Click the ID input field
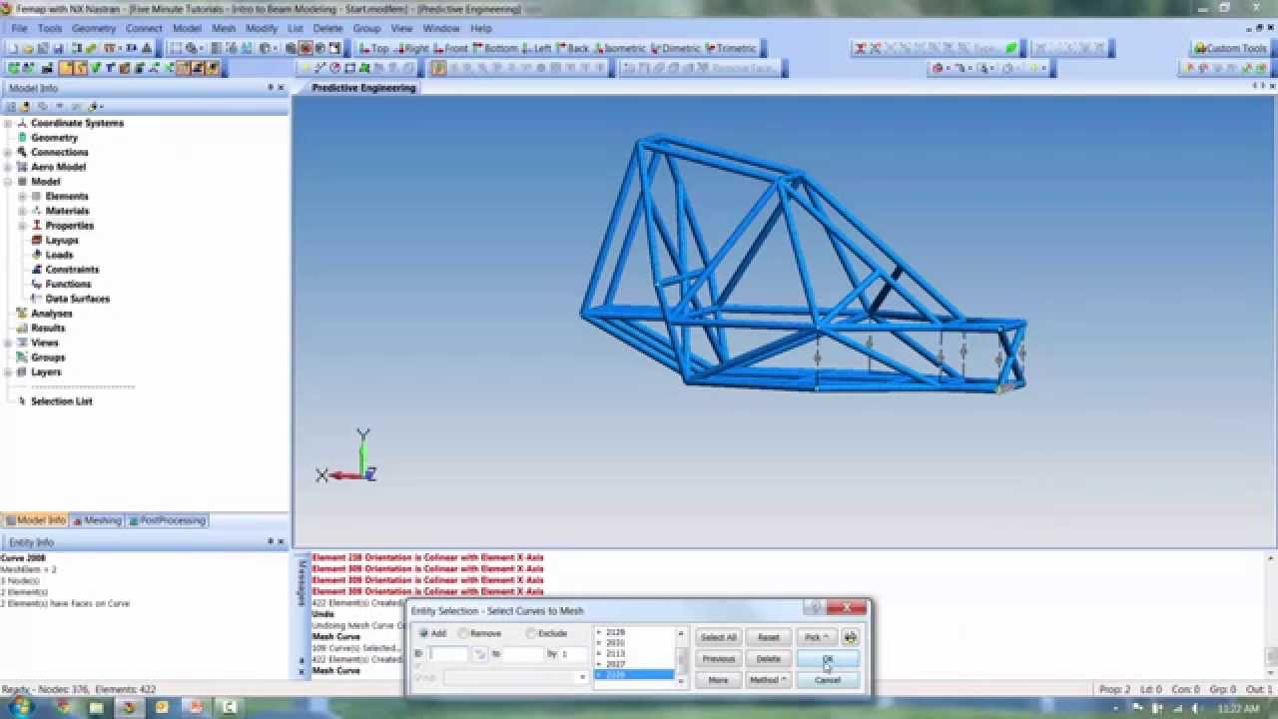This screenshot has width=1278, height=719. [448, 654]
